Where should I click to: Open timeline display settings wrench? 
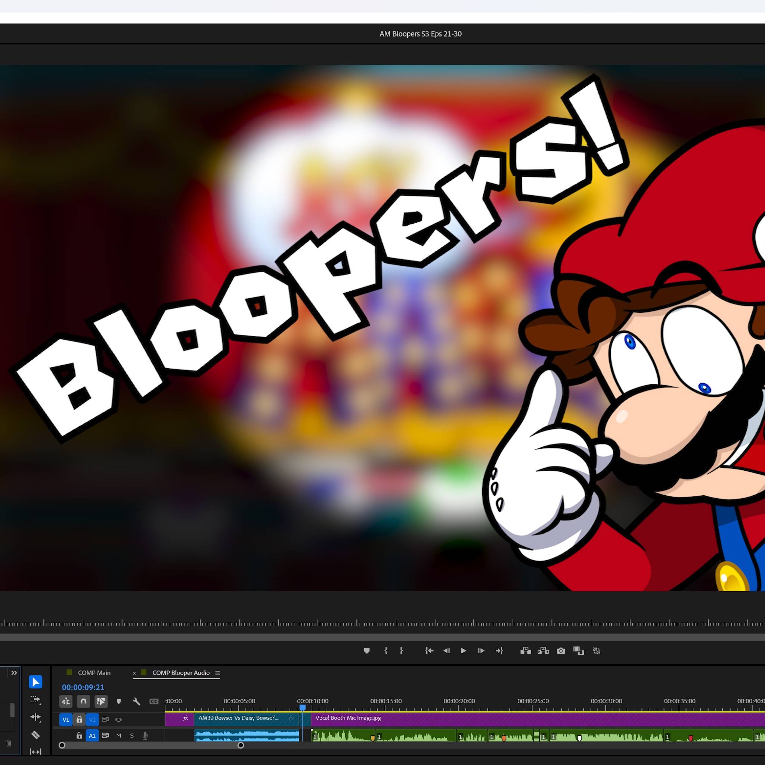click(x=136, y=701)
